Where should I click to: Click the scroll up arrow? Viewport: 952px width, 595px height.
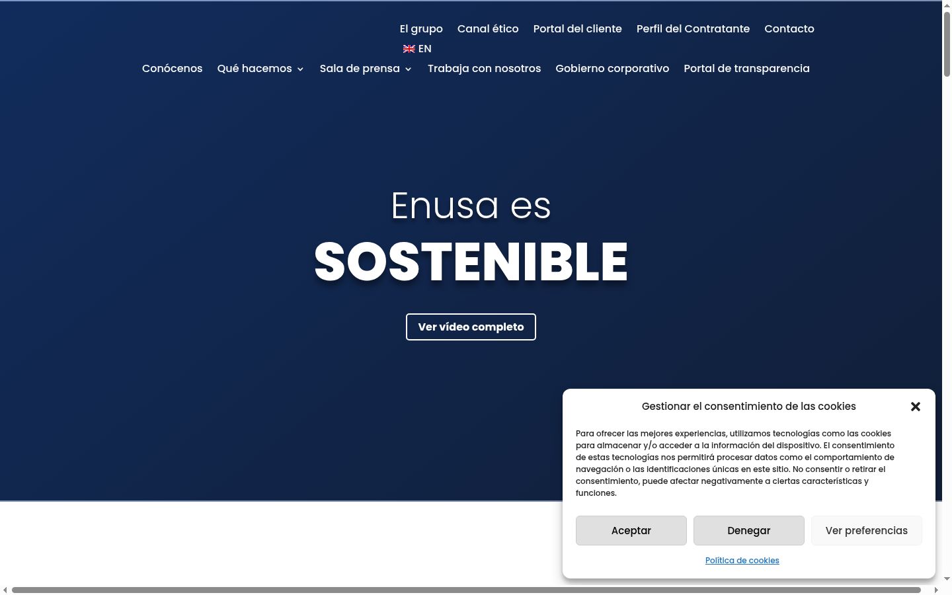point(947,5)
